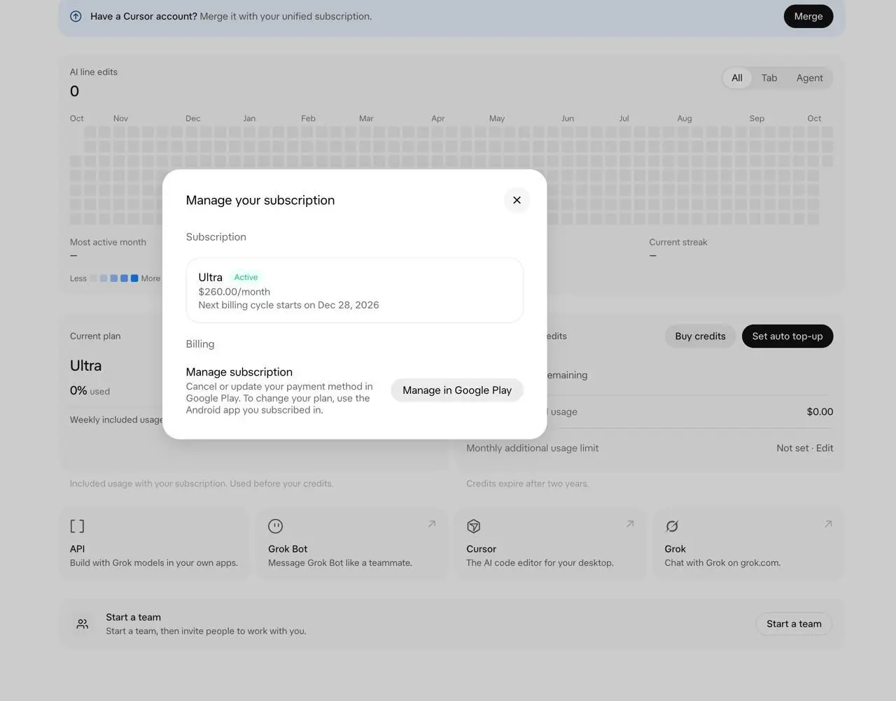This screenshot has height=701, width=896.
Task: Click the Start a team button
Action: click(x=794, y=624)
